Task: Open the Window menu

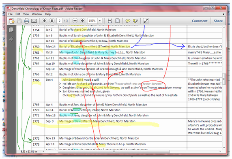Action: [x=37, y=14]
